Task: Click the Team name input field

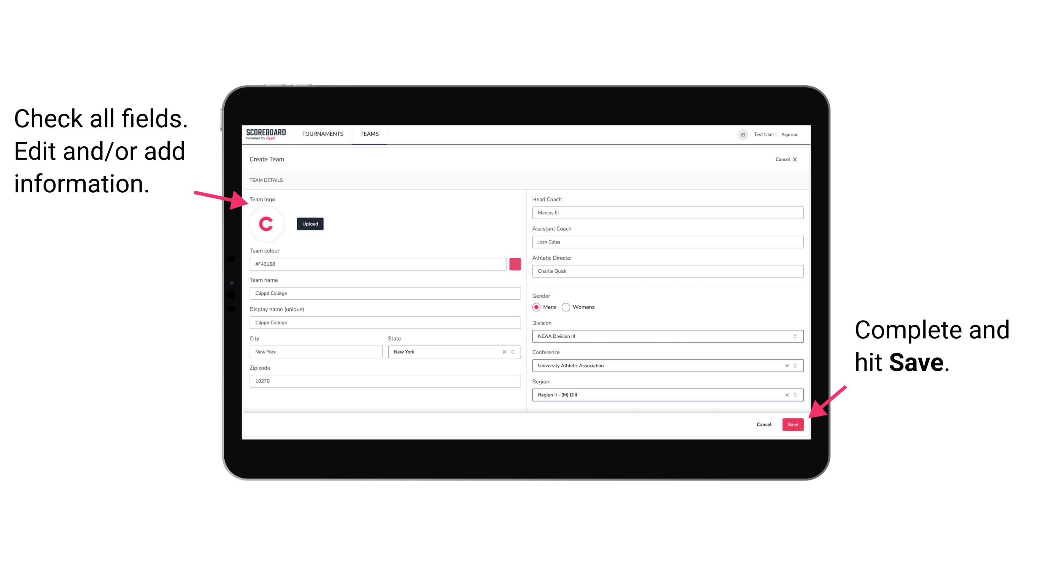Action: click(385, 293)
